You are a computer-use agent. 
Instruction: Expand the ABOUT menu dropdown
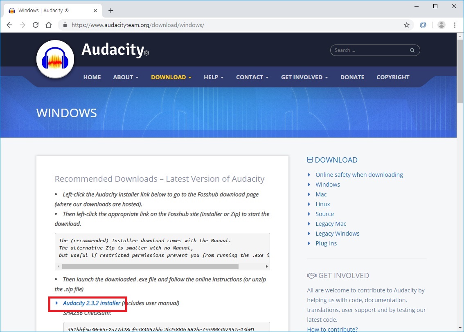coord(126,77)
